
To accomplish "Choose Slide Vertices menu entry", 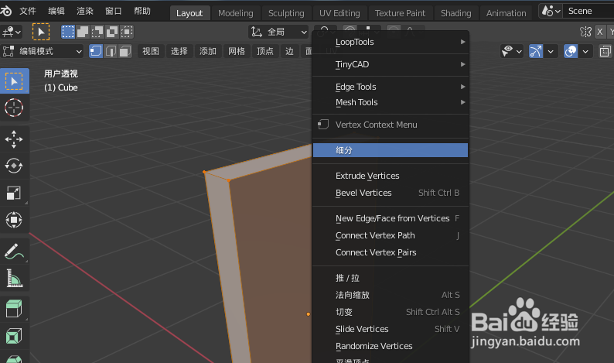I will coord(390,329).
